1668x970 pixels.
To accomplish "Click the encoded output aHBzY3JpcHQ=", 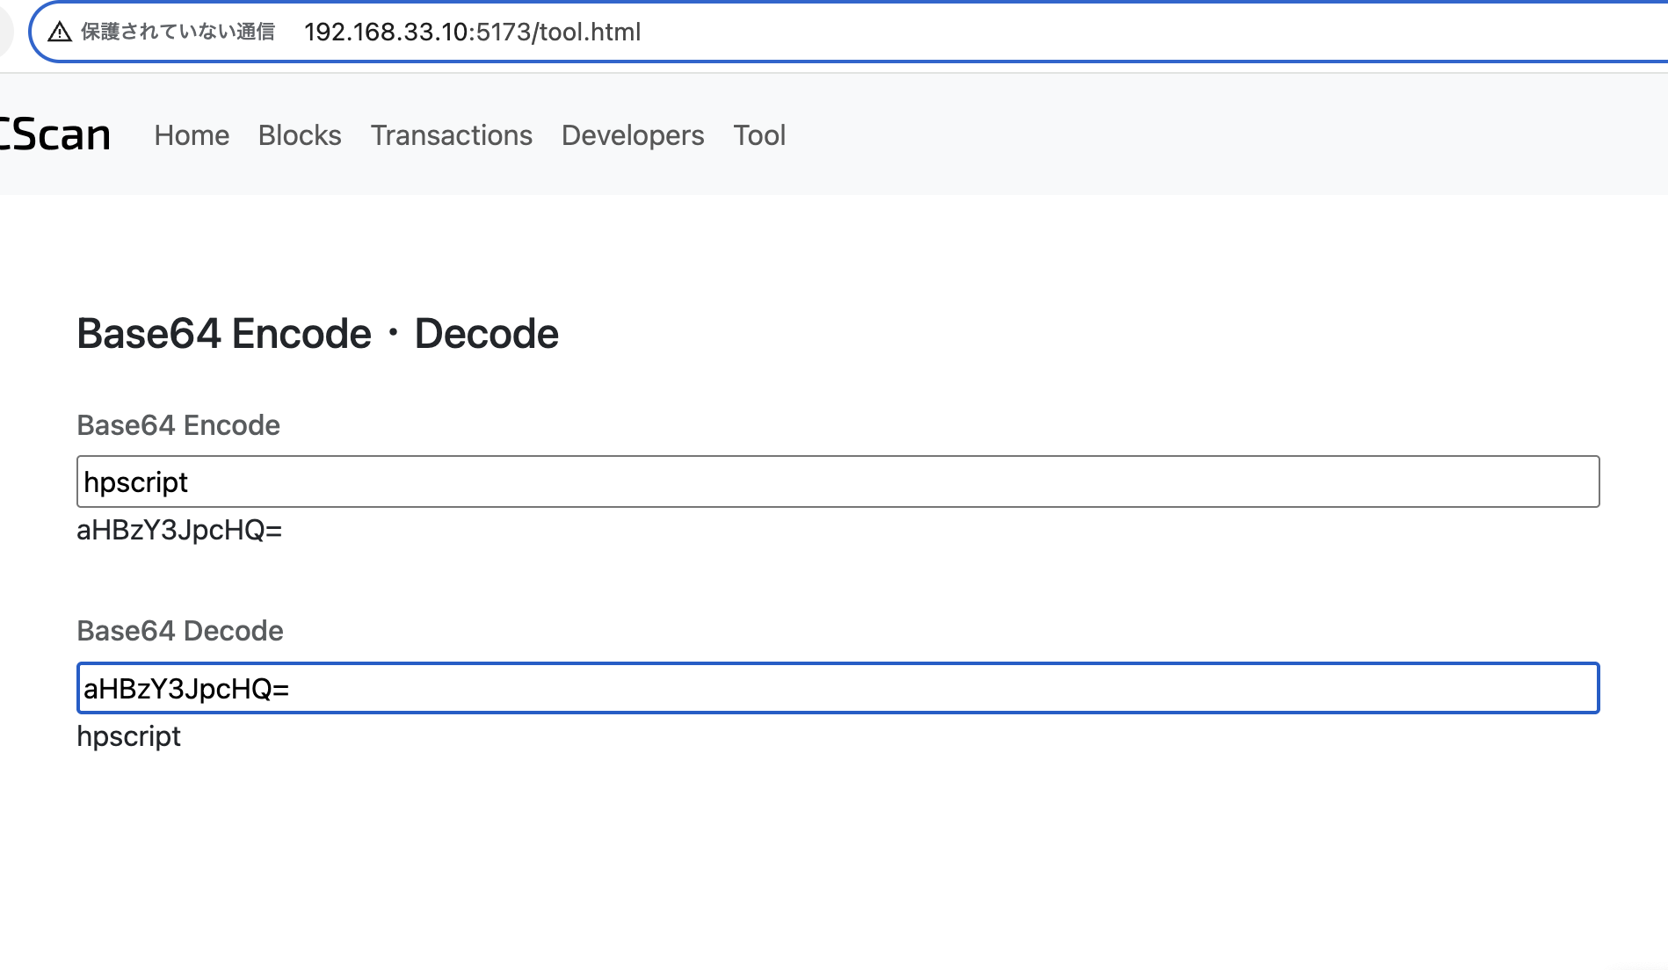I will [x=178, y=530].
